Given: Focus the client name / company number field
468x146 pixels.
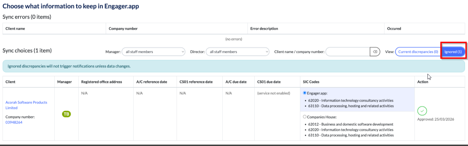Looking at the screenshot, I should coord(348,52).
